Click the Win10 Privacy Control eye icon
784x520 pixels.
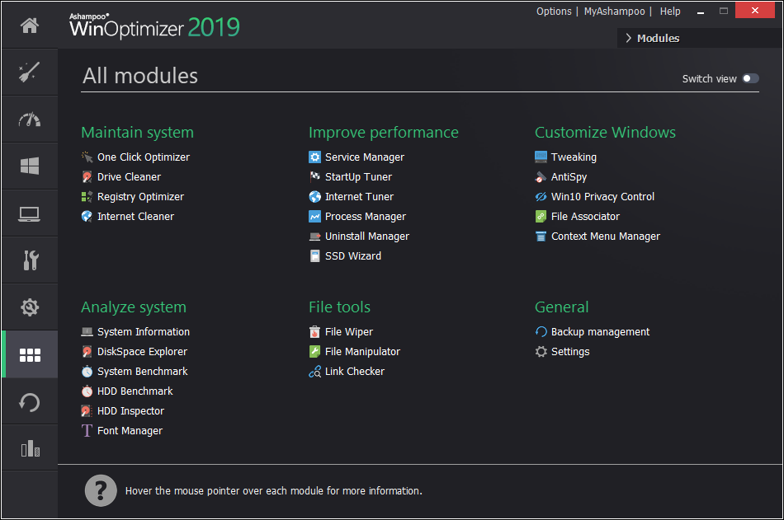point(541,197)
